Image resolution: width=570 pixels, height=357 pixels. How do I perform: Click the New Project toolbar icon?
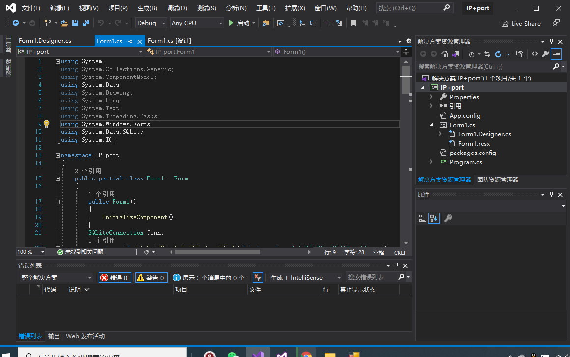pyautogui.click(x=47, y=23)
